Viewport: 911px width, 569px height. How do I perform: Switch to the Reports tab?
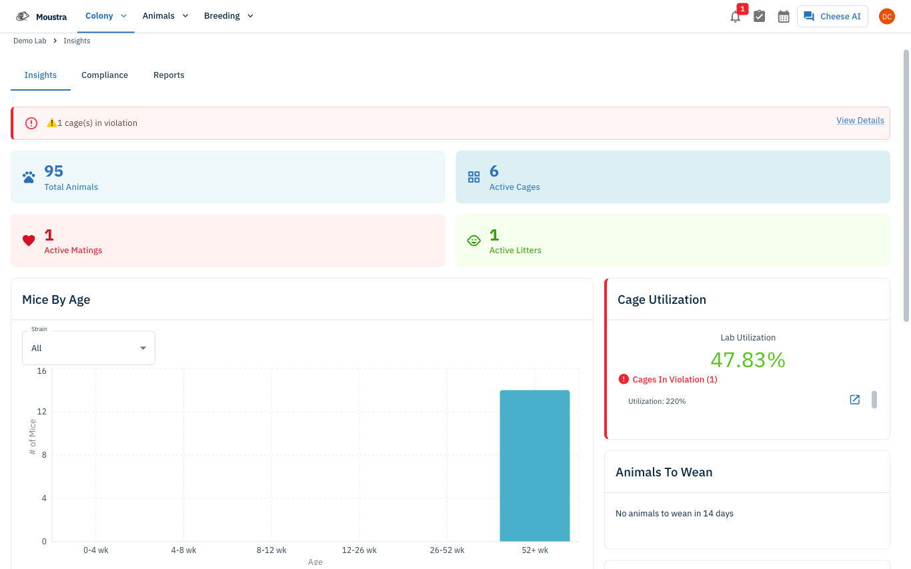[x=169, y=75]
